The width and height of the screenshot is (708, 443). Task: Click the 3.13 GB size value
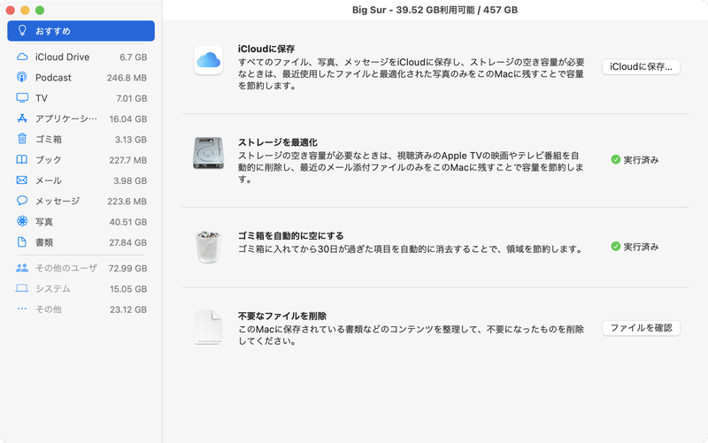click(131, 140)
